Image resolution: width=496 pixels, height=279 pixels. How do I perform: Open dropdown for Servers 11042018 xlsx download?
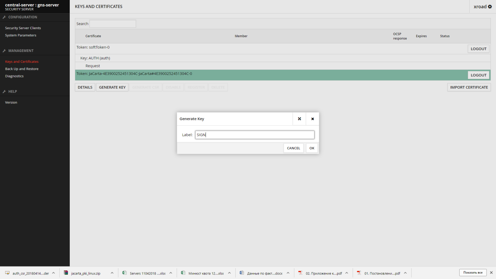pos(171,273)
